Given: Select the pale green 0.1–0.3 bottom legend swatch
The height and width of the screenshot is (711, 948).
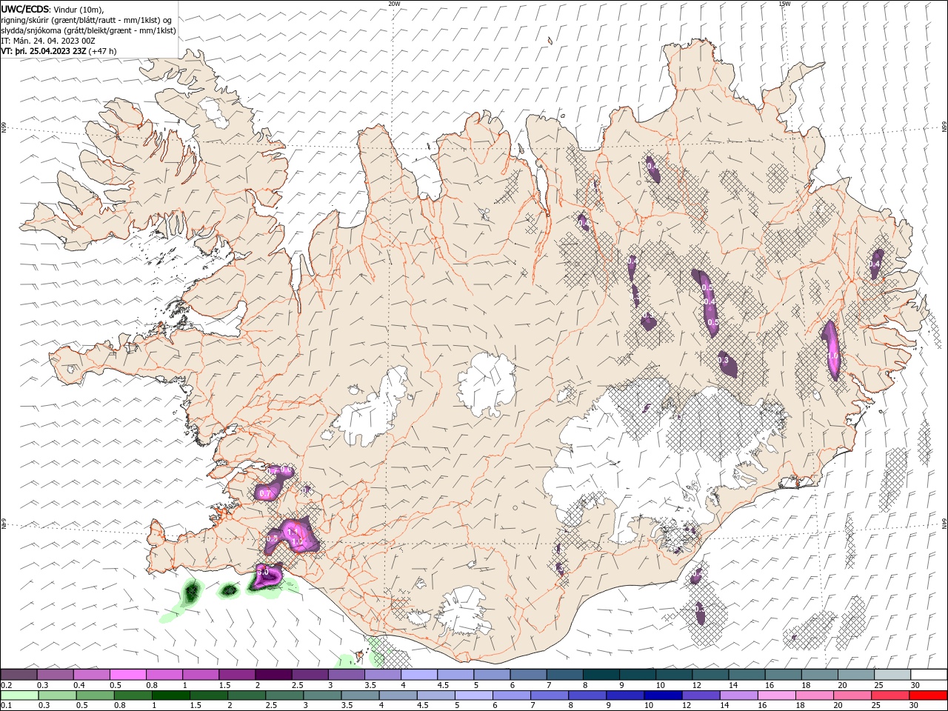Looking at the screenshot, I should pos(19,695).
